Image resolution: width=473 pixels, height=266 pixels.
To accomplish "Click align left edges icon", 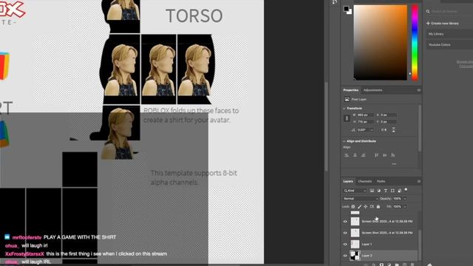I will 347,155.
